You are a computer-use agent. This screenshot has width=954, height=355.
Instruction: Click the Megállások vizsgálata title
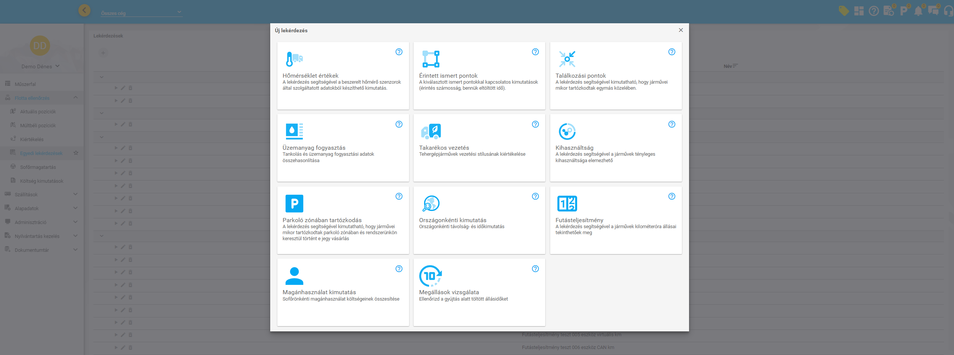pos(449,292)
